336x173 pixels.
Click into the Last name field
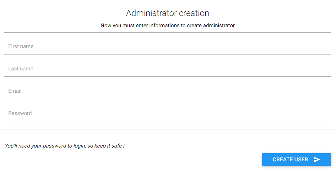168,69
